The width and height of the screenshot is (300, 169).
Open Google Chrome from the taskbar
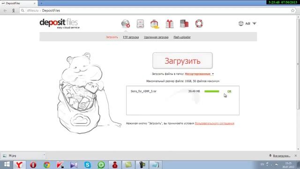click(x=47, y=165)
